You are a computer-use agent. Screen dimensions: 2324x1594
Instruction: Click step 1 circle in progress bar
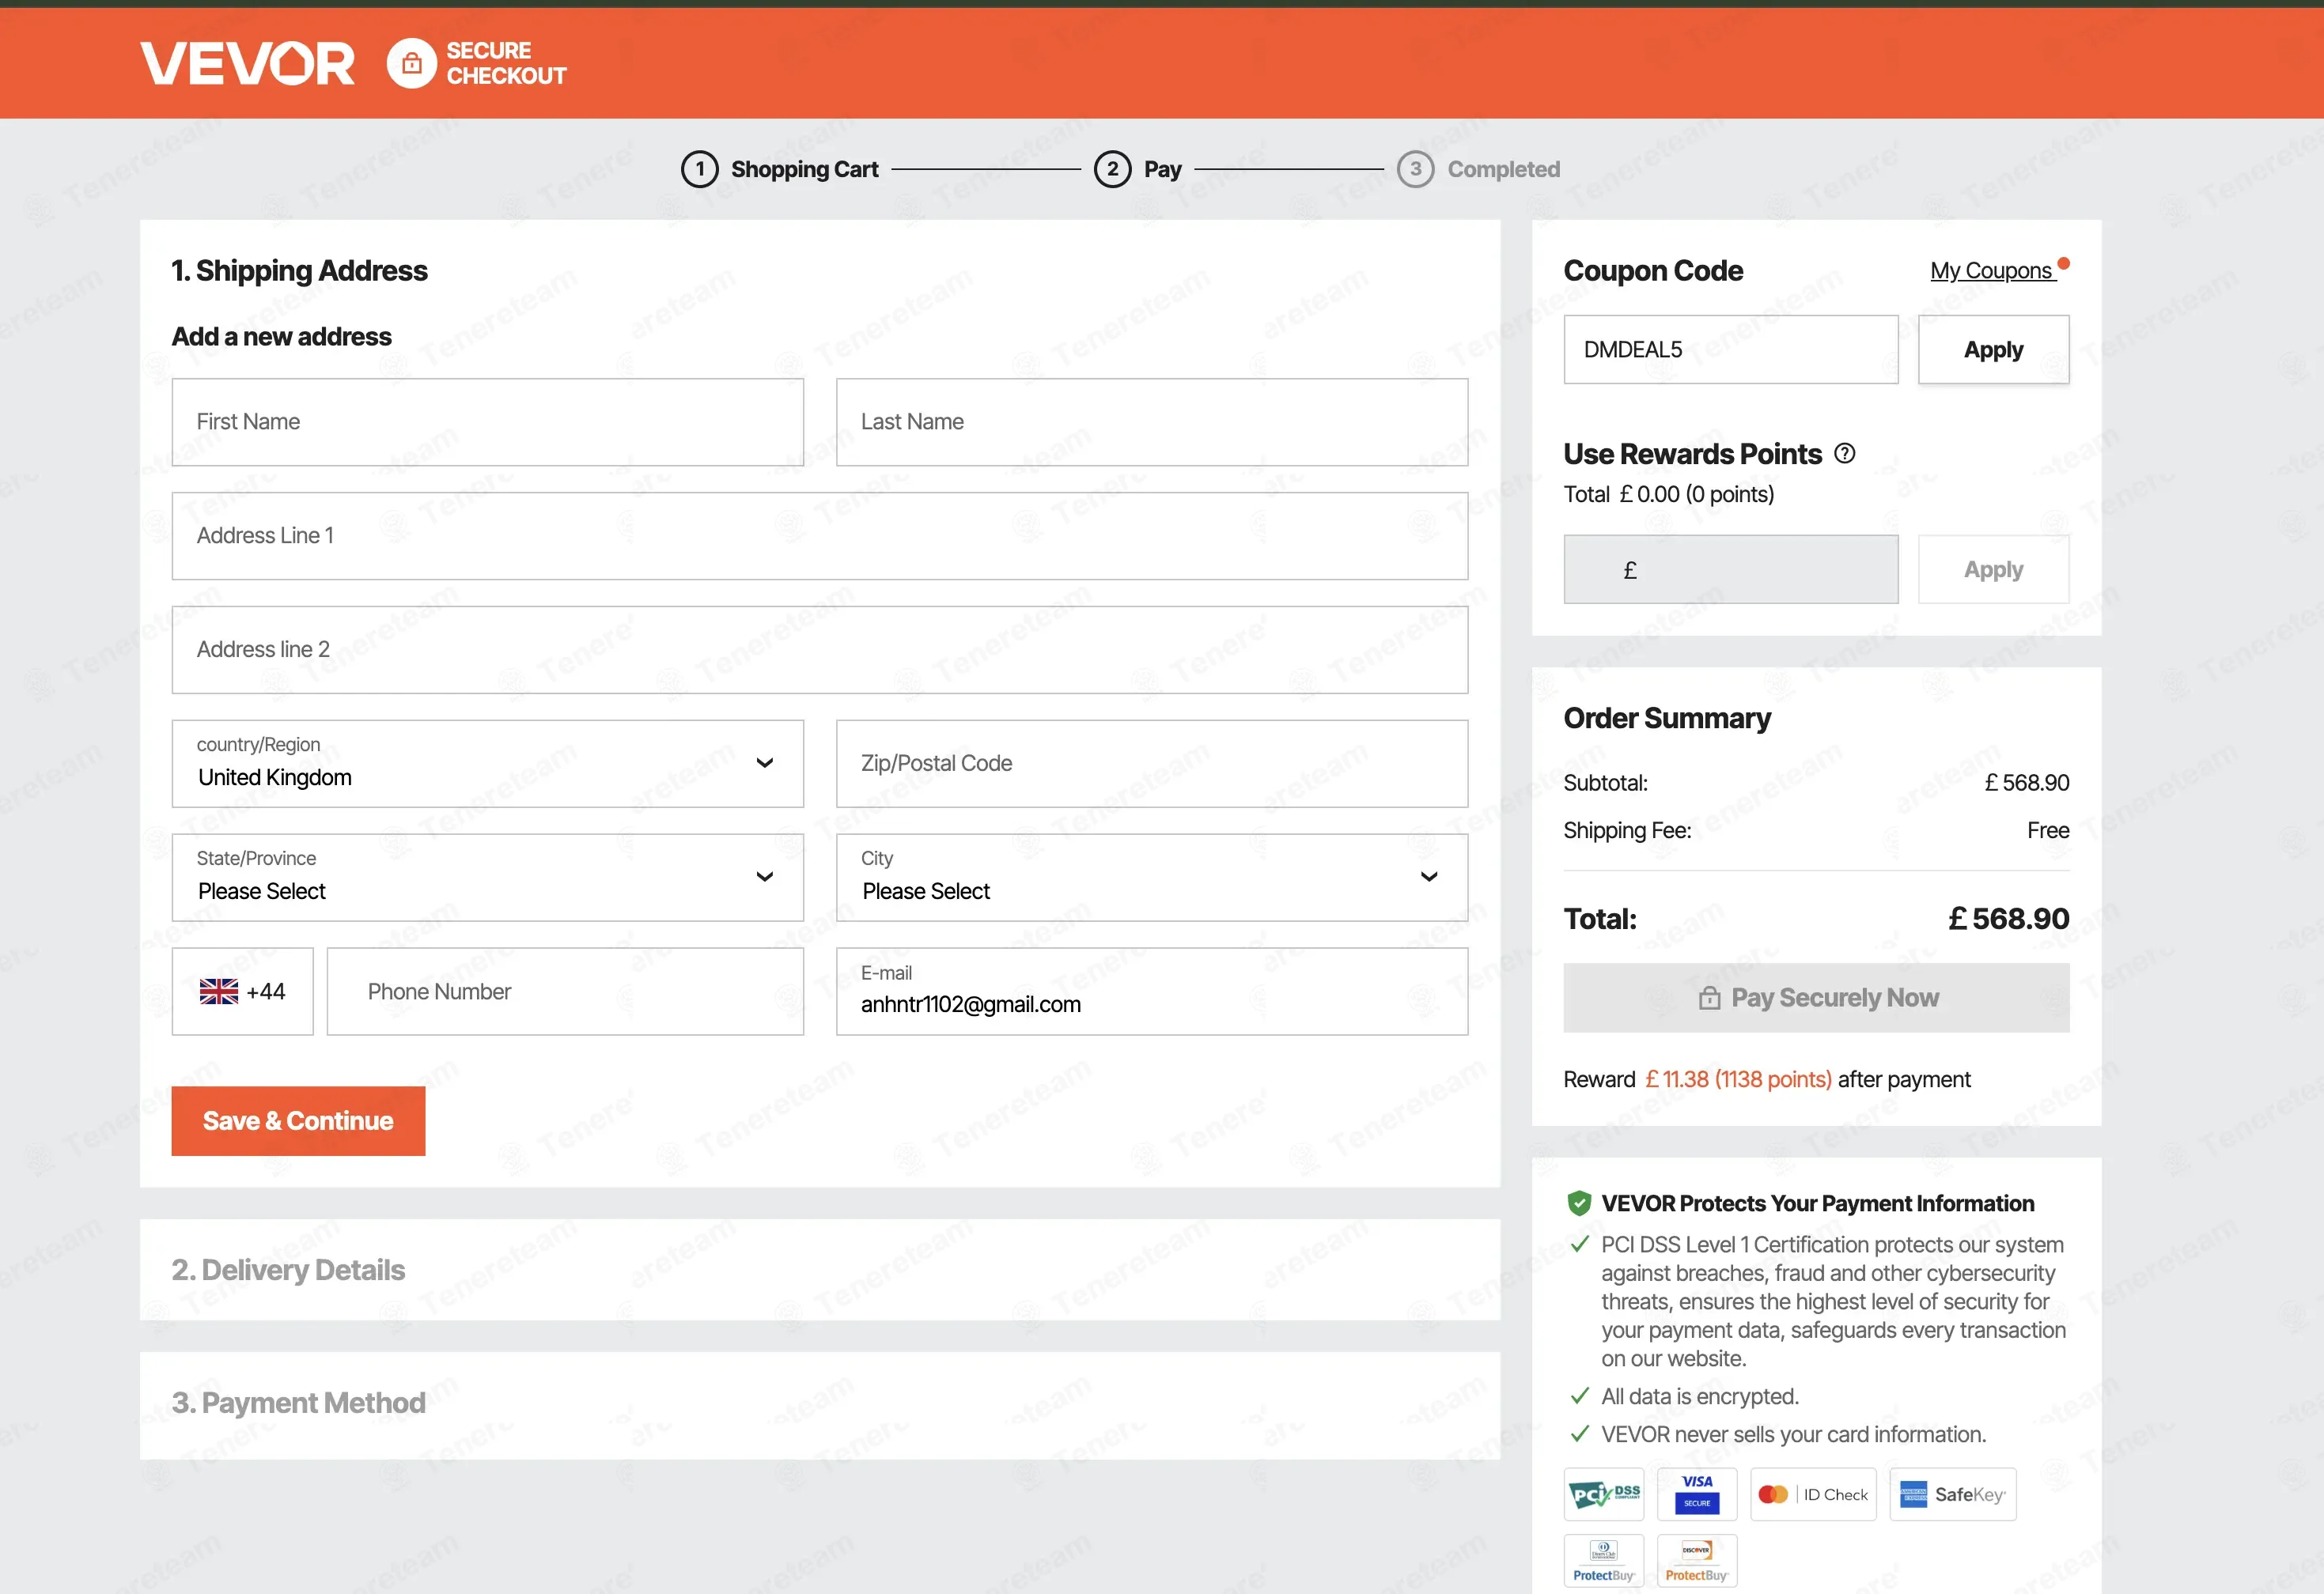(x=700, y=169)
